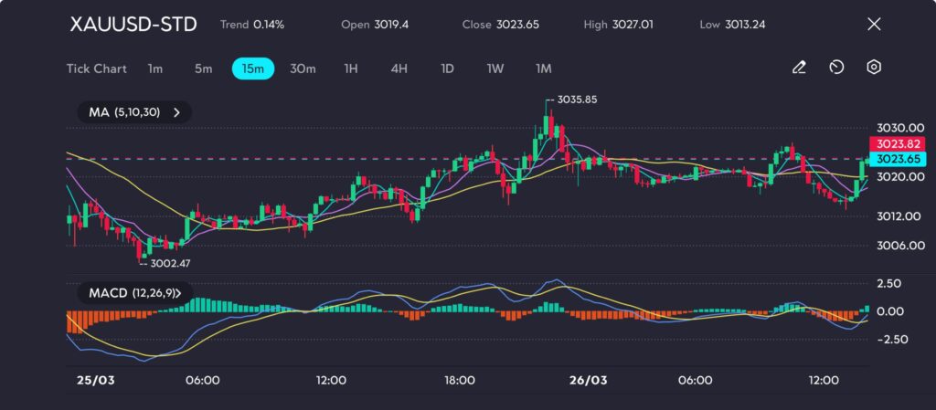Switch to the 30m timeframe
936x410 pixels.
(x=303, y=68)
